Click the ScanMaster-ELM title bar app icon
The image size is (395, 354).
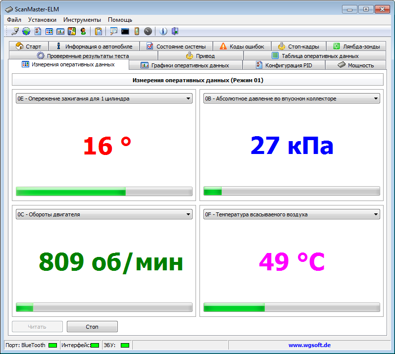pos(9,9)
